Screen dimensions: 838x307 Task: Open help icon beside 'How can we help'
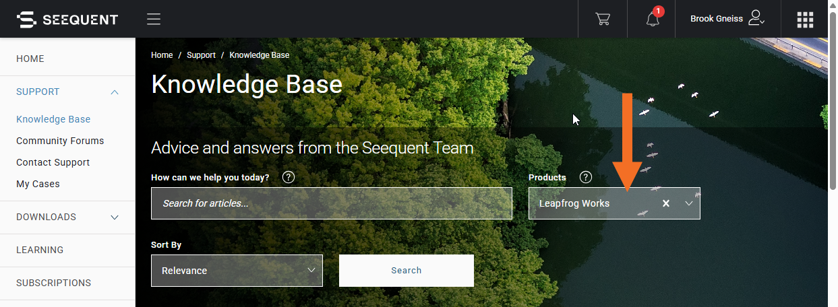point(289,178)
